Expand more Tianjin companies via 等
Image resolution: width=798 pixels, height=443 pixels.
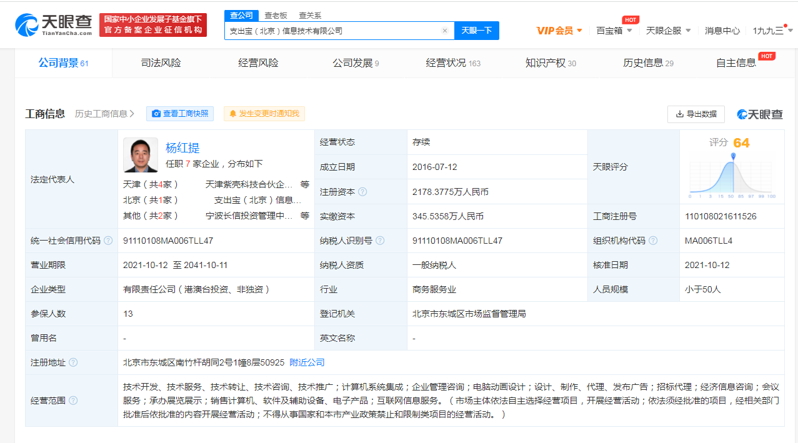pyautogui.click(x=304, y=184)
